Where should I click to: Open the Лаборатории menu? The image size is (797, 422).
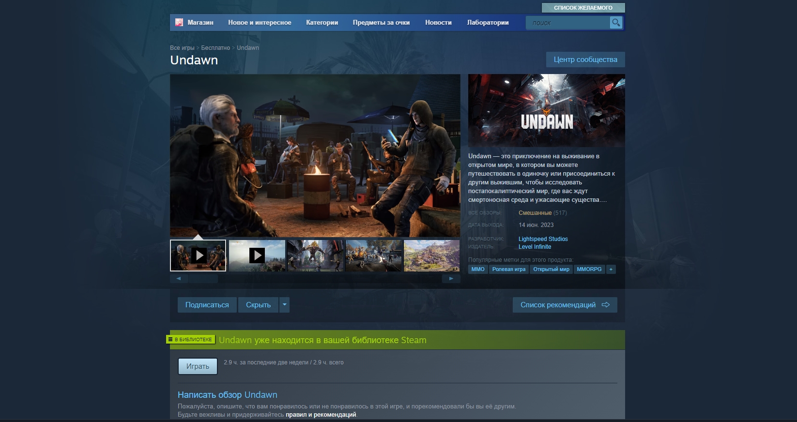pyautogui.click(x=488, y=22)
